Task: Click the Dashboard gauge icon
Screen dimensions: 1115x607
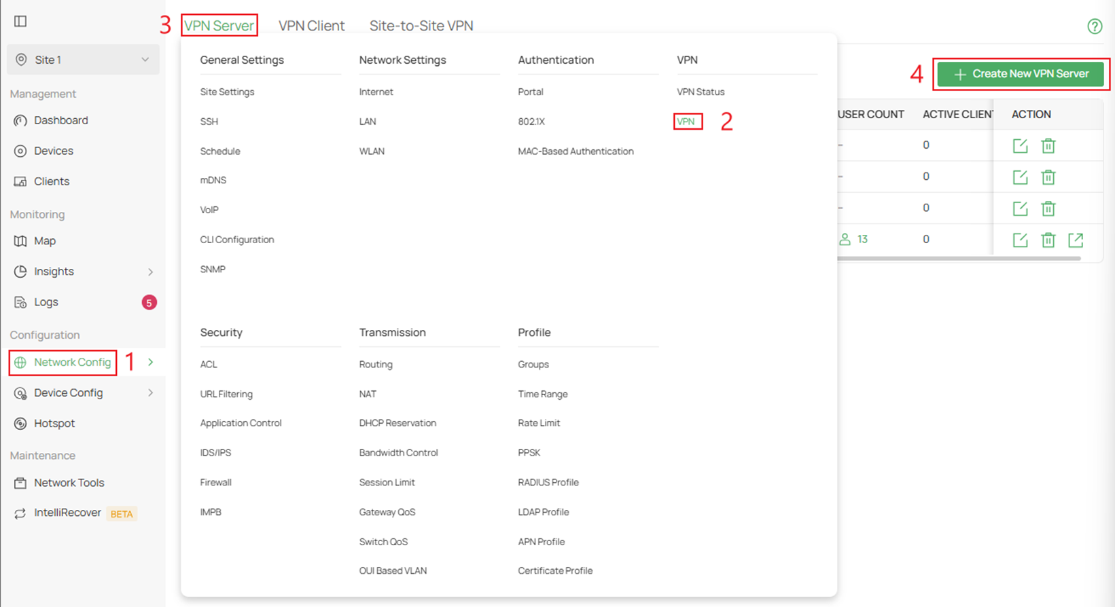Action: (x=20, y=121)
